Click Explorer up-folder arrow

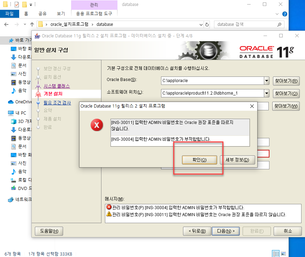click(x=32, y=24)
